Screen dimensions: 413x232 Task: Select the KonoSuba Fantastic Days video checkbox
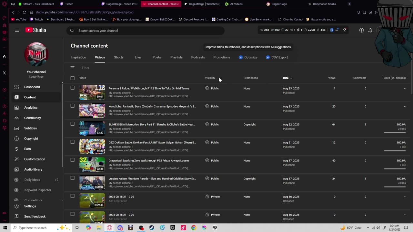click(72, 106)
